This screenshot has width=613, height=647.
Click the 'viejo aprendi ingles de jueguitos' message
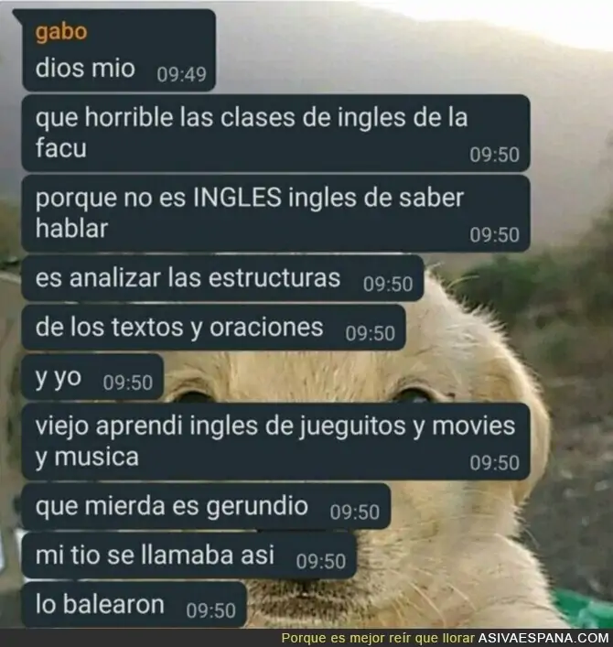[x=275, y=441]
